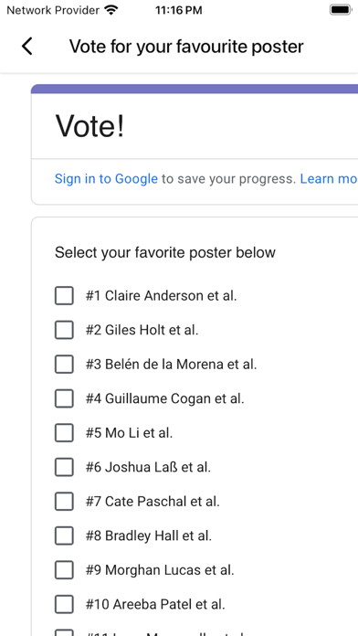Check the #6 Joshua Laß checkbox
The height and width of the screenshot is (636, 358).
click(64, 467)
